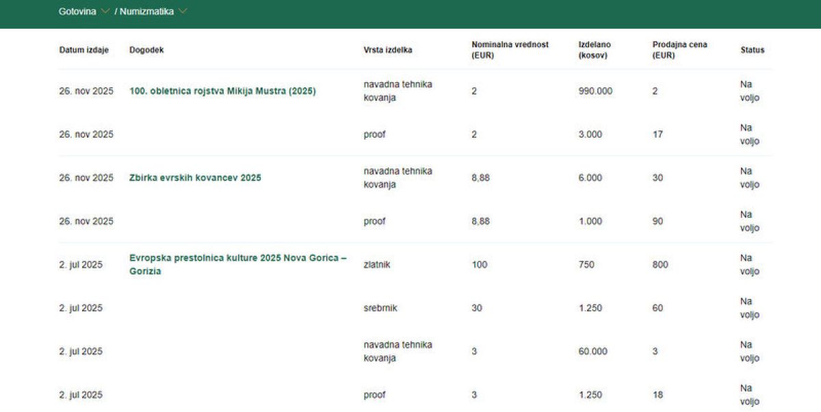The height and width of the screenshot is (412, 821).
Task: Click the Vrsta izdelka column header
Action: (x=387, y=50)
